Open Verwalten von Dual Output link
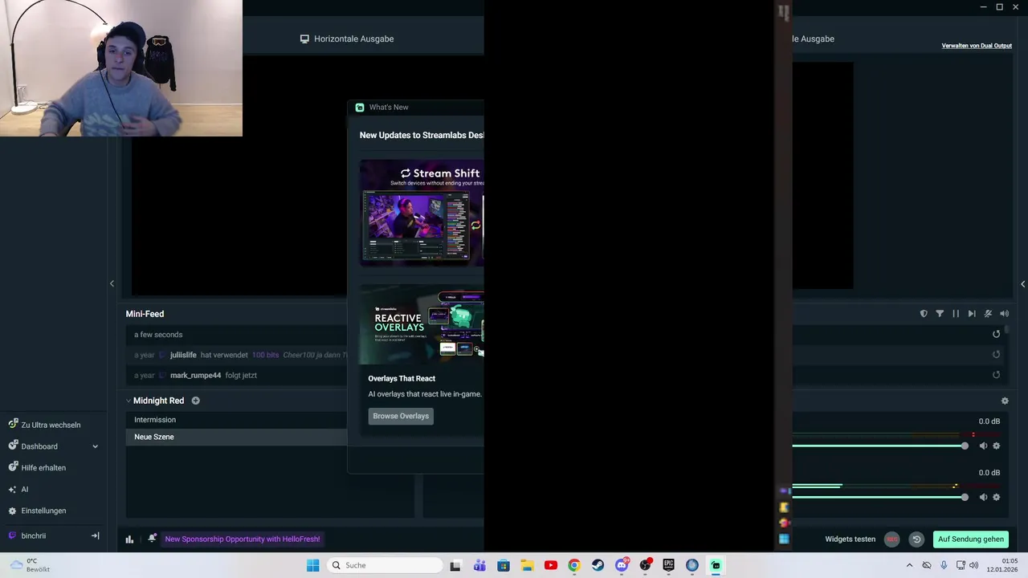Viewport: 1028px width, 578px height. [977, 46]
